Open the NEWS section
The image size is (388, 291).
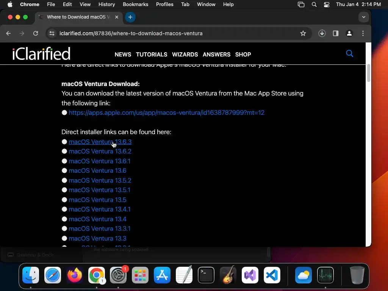tap(123, 55)
